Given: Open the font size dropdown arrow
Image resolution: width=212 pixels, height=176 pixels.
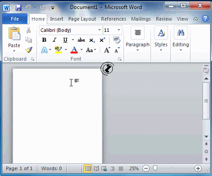Looking at the screenshot, I should click(119, 30).
